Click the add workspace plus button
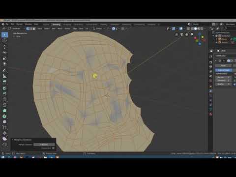Image resolution: width=236 pixels, height=177 pixels. pyautogui.click(x=159, y=25)
